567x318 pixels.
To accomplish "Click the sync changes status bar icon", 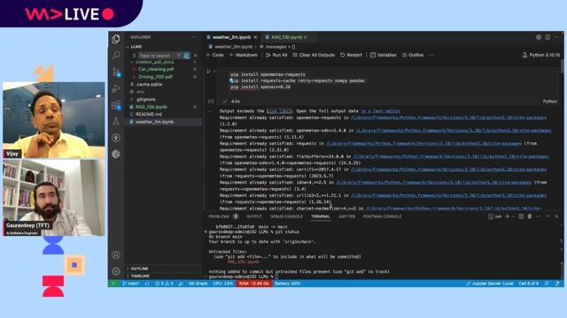I will [x=147, y=284].
